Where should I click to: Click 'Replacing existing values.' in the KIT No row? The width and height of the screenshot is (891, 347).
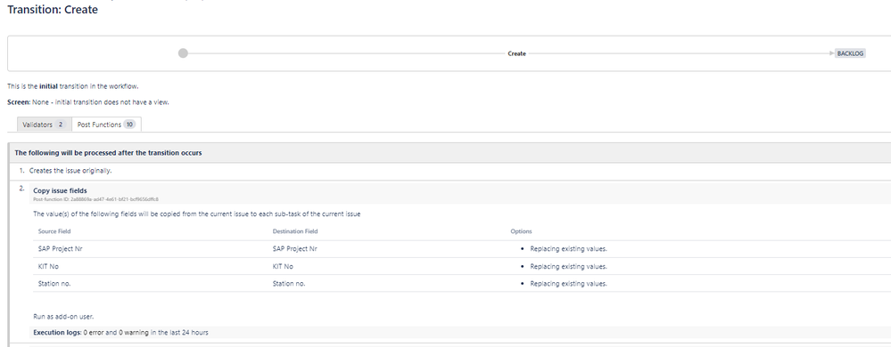point(569,267)
